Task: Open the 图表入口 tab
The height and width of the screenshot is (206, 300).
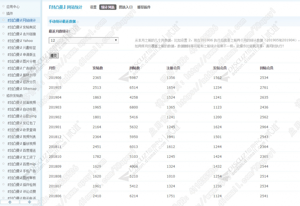Action: [126, 7]
